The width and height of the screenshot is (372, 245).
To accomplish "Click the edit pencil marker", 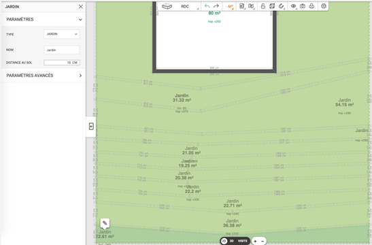I will 105,223.
